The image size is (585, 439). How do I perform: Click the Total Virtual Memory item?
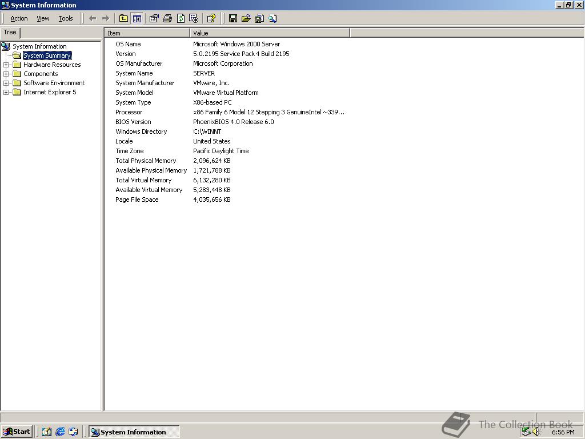[143, 180]
